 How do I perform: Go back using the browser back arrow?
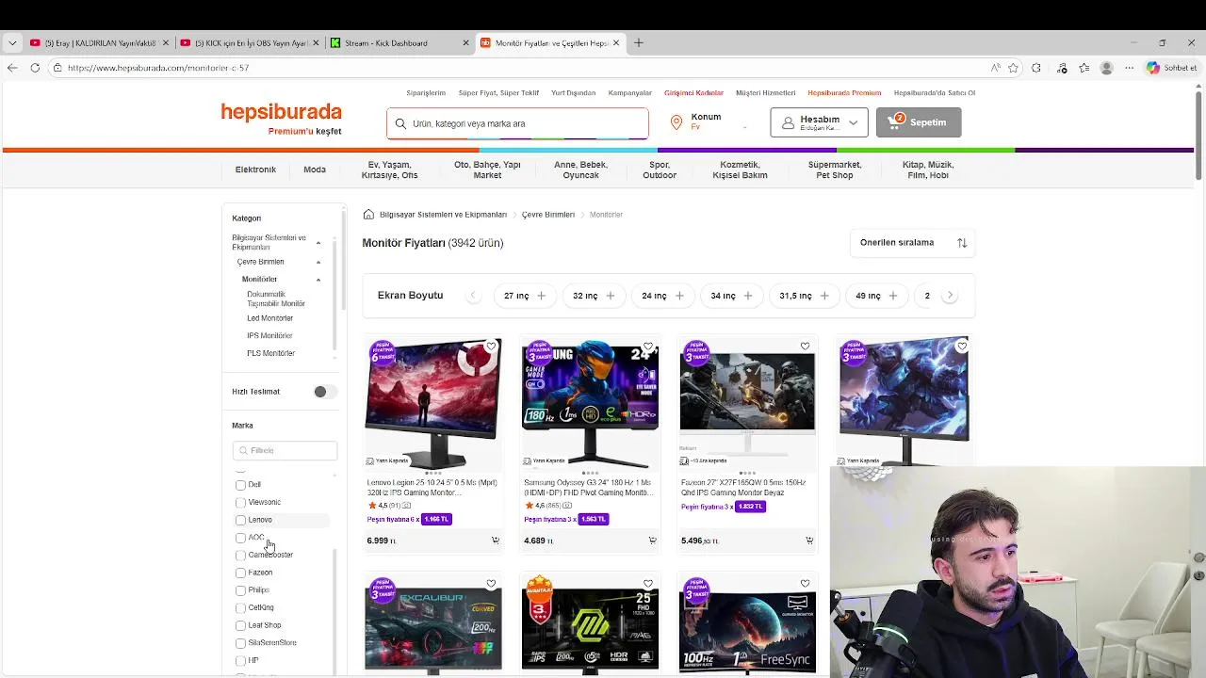11,68
